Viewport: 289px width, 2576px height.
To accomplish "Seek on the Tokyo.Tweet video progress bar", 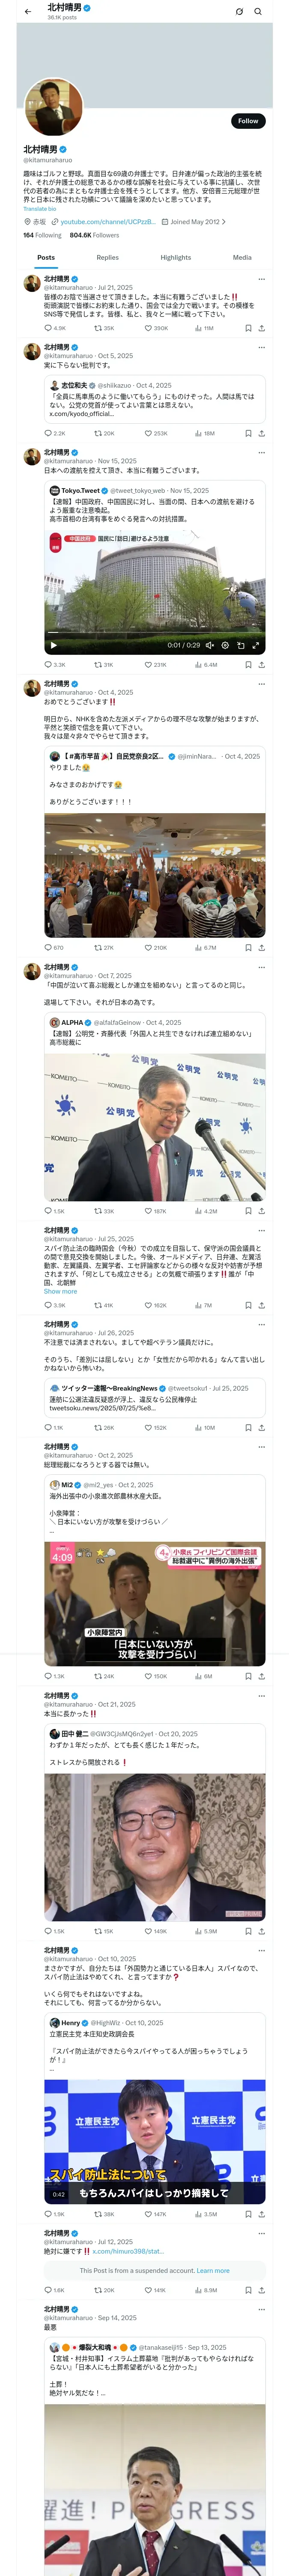I will coord(155,633).
